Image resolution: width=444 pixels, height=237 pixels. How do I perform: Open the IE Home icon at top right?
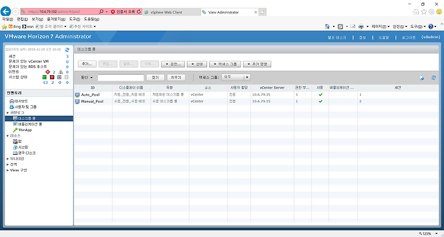(416, 12)
